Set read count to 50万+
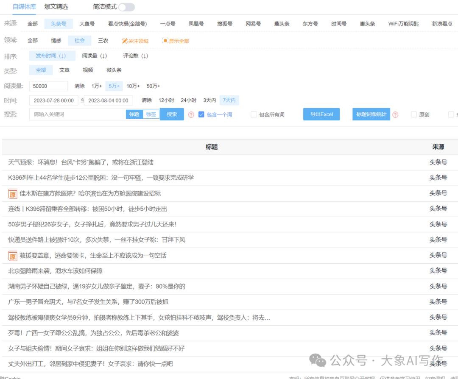 pyautogui.click(x=154, y=86)
